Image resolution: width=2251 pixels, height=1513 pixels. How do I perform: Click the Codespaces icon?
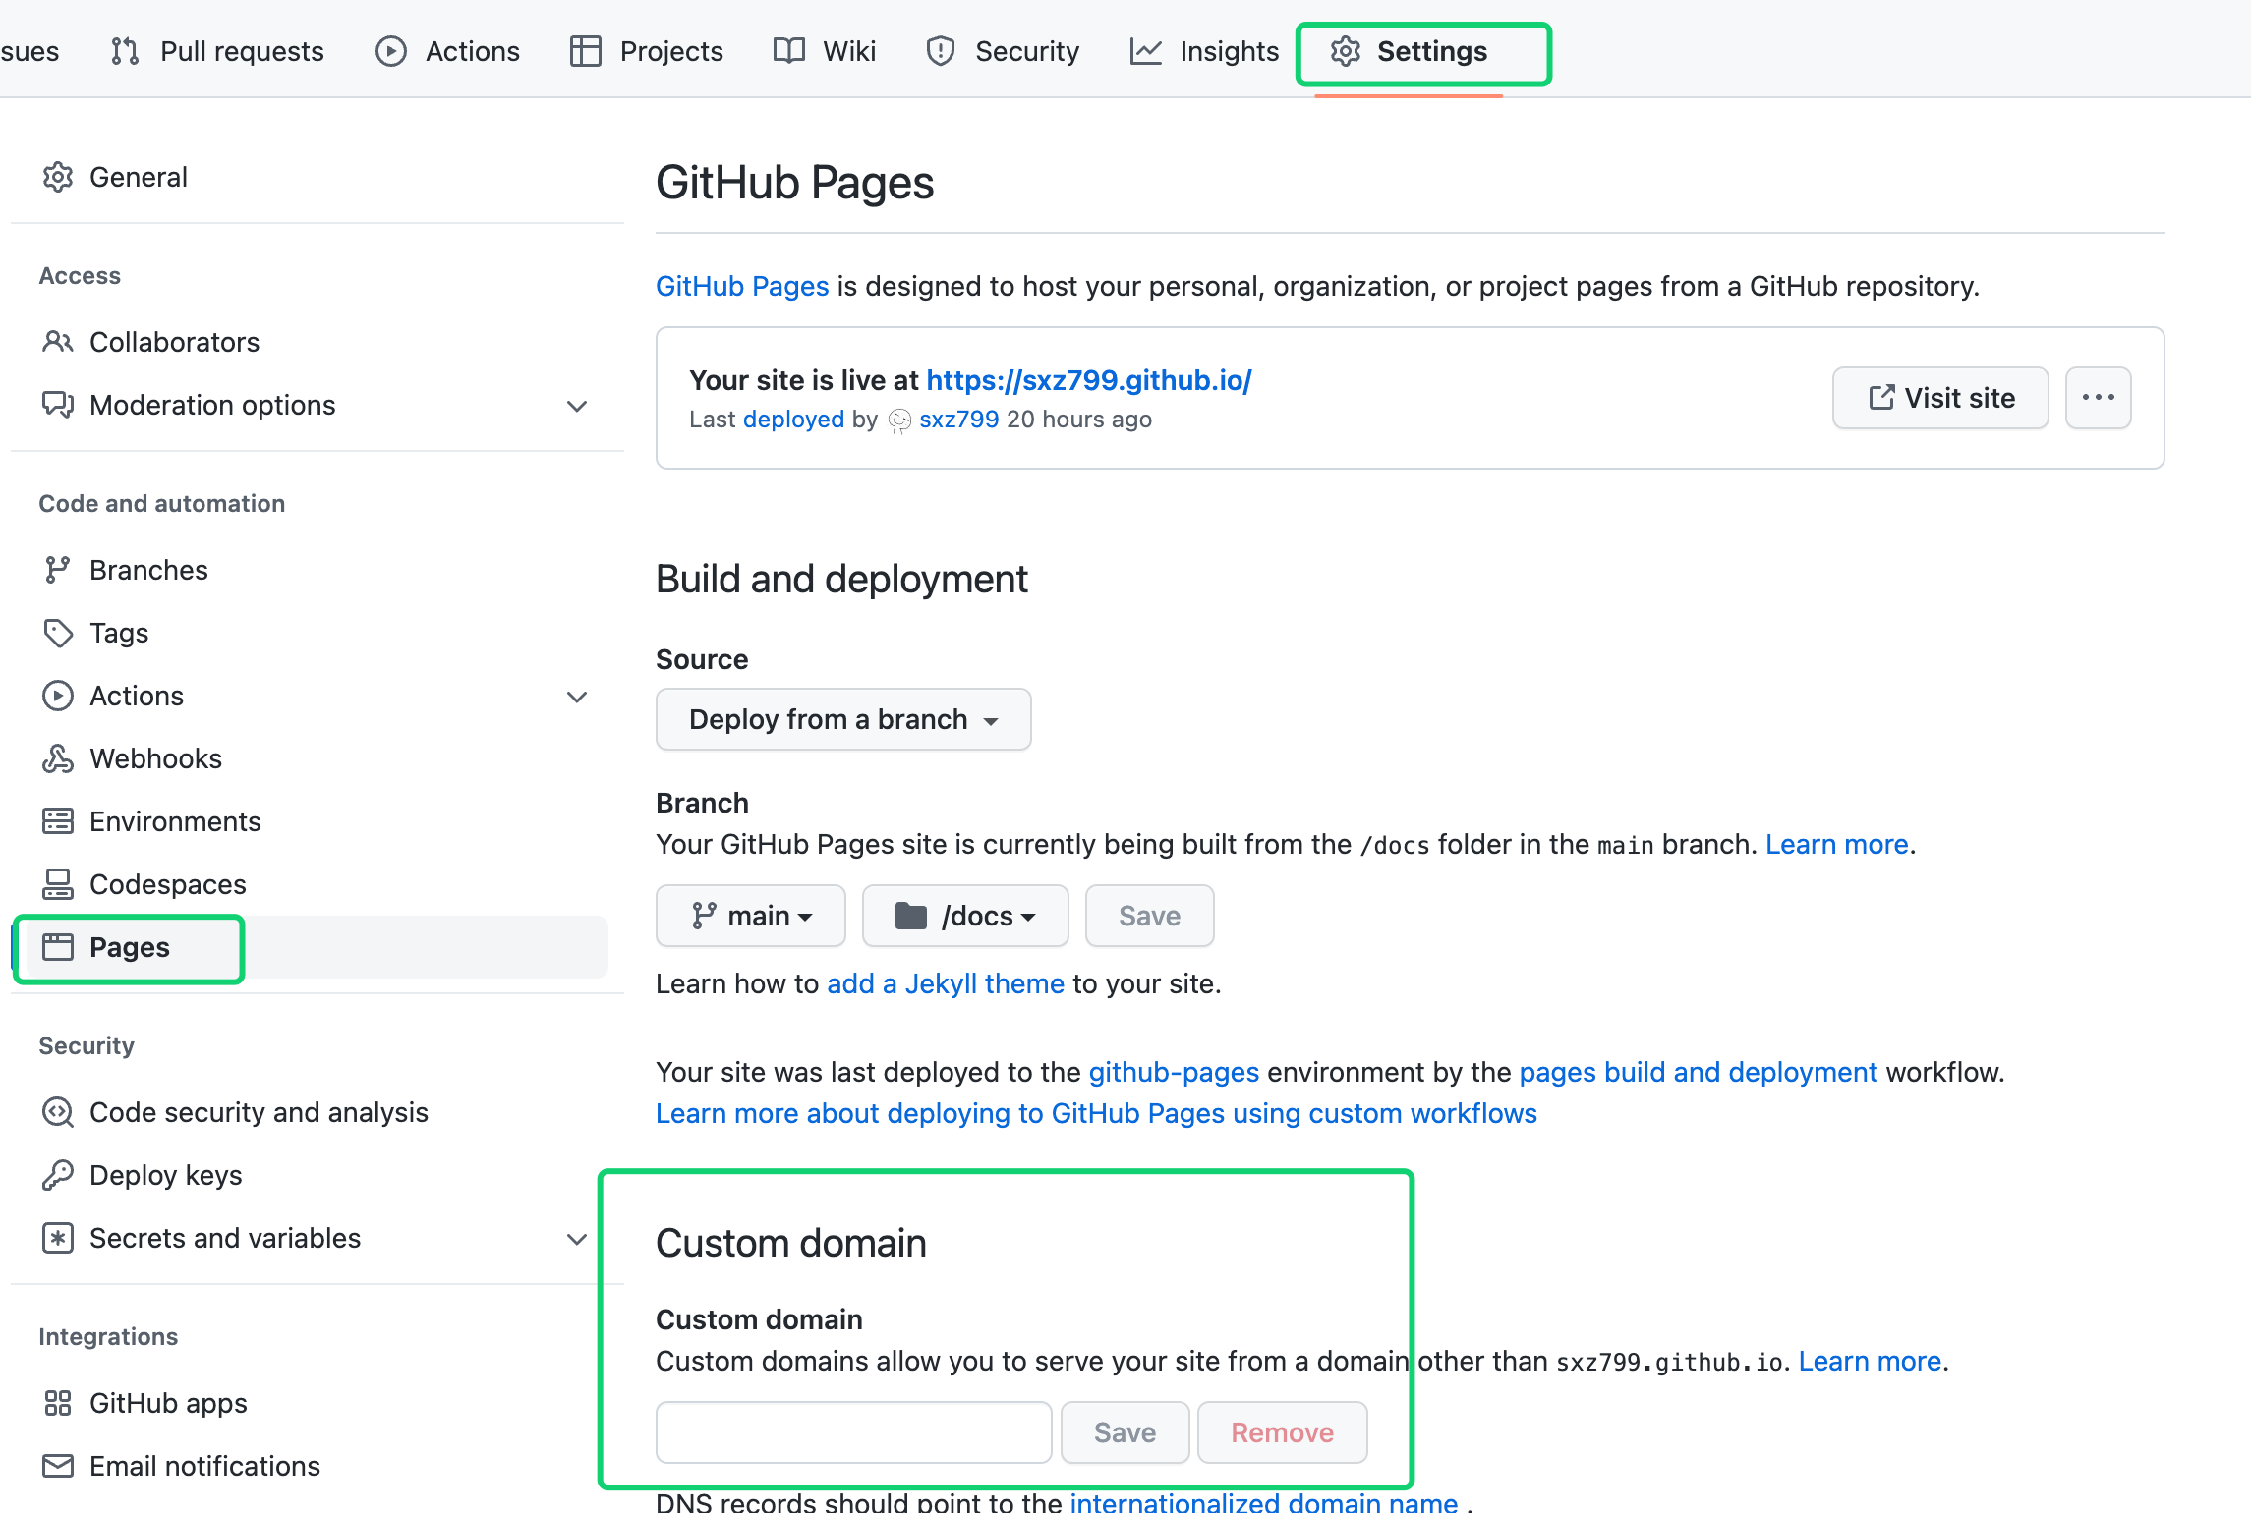pyautogui.click(x=58, y=884)
